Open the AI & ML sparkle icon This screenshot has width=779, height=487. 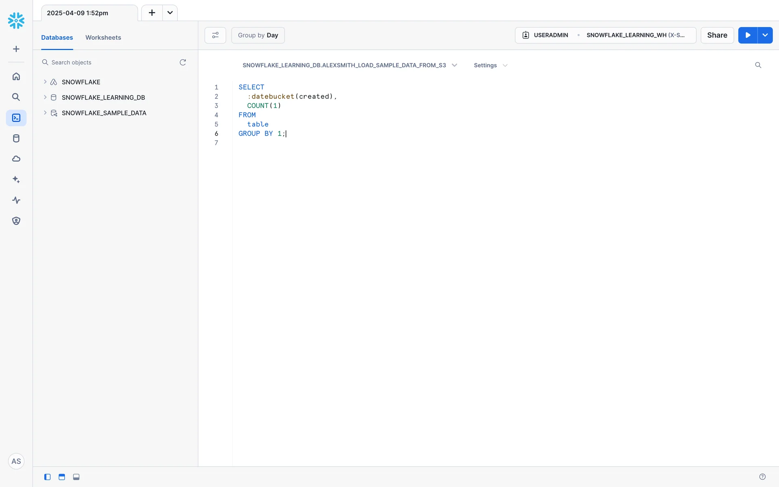[x=16, y=179]
